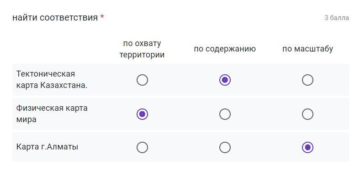This screenshot has height=175, width=360.
Task: Select 'по охвату территории' for Карта г.Алматы
Action: click(142, 147)
